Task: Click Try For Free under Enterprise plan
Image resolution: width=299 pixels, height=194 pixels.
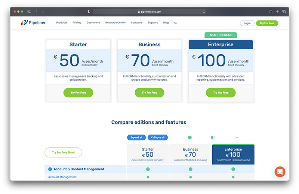Action: tap(221, 93)
